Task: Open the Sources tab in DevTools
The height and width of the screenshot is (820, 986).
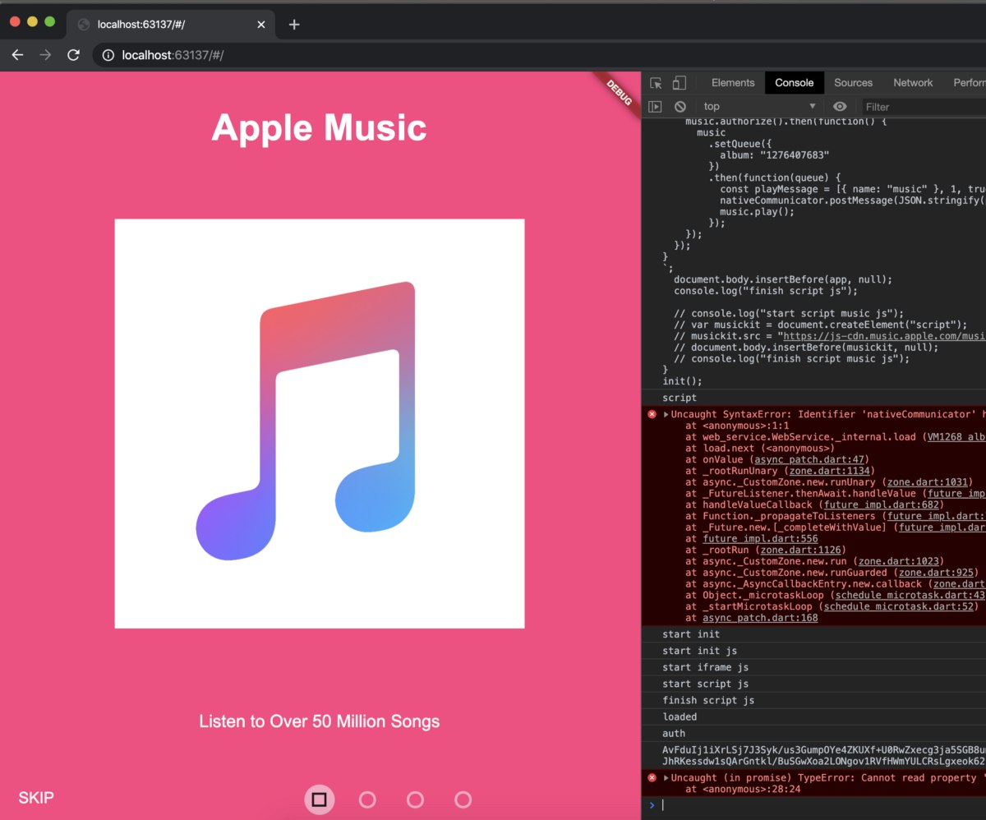Action: click(853, 83)
